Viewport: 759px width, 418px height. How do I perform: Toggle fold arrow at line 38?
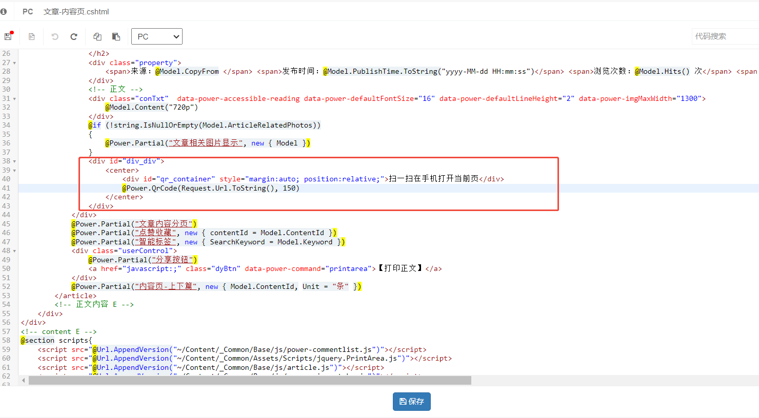(14, 161)
